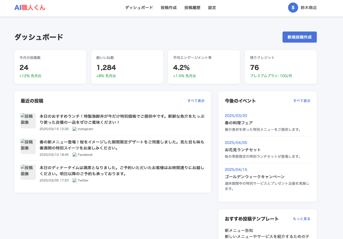Screen dimensions: 343x239
Task: Click すべて表示 next to 最近の投稿
Action: tap(196, 101)
